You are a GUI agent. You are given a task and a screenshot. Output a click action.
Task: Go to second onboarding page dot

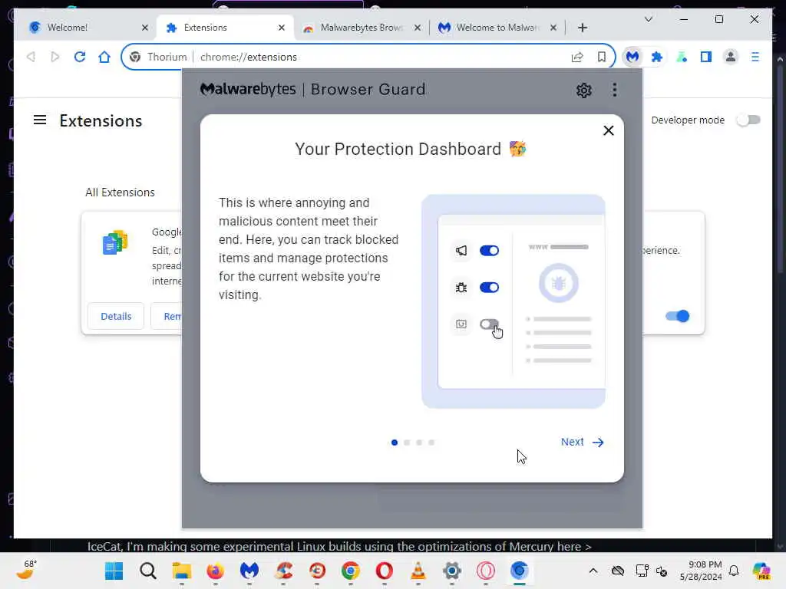(407, 443)
